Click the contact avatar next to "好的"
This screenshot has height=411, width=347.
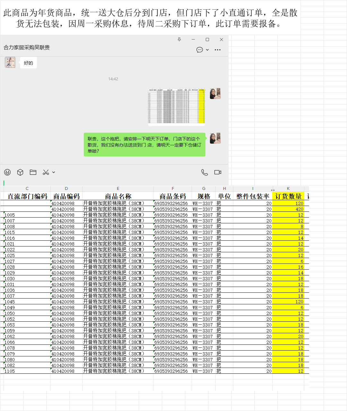pyautogui.click(x=10, y=62)
